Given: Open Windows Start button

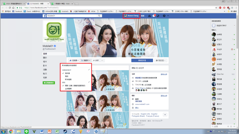Looking at the screenshot, I should click(3, 131).
